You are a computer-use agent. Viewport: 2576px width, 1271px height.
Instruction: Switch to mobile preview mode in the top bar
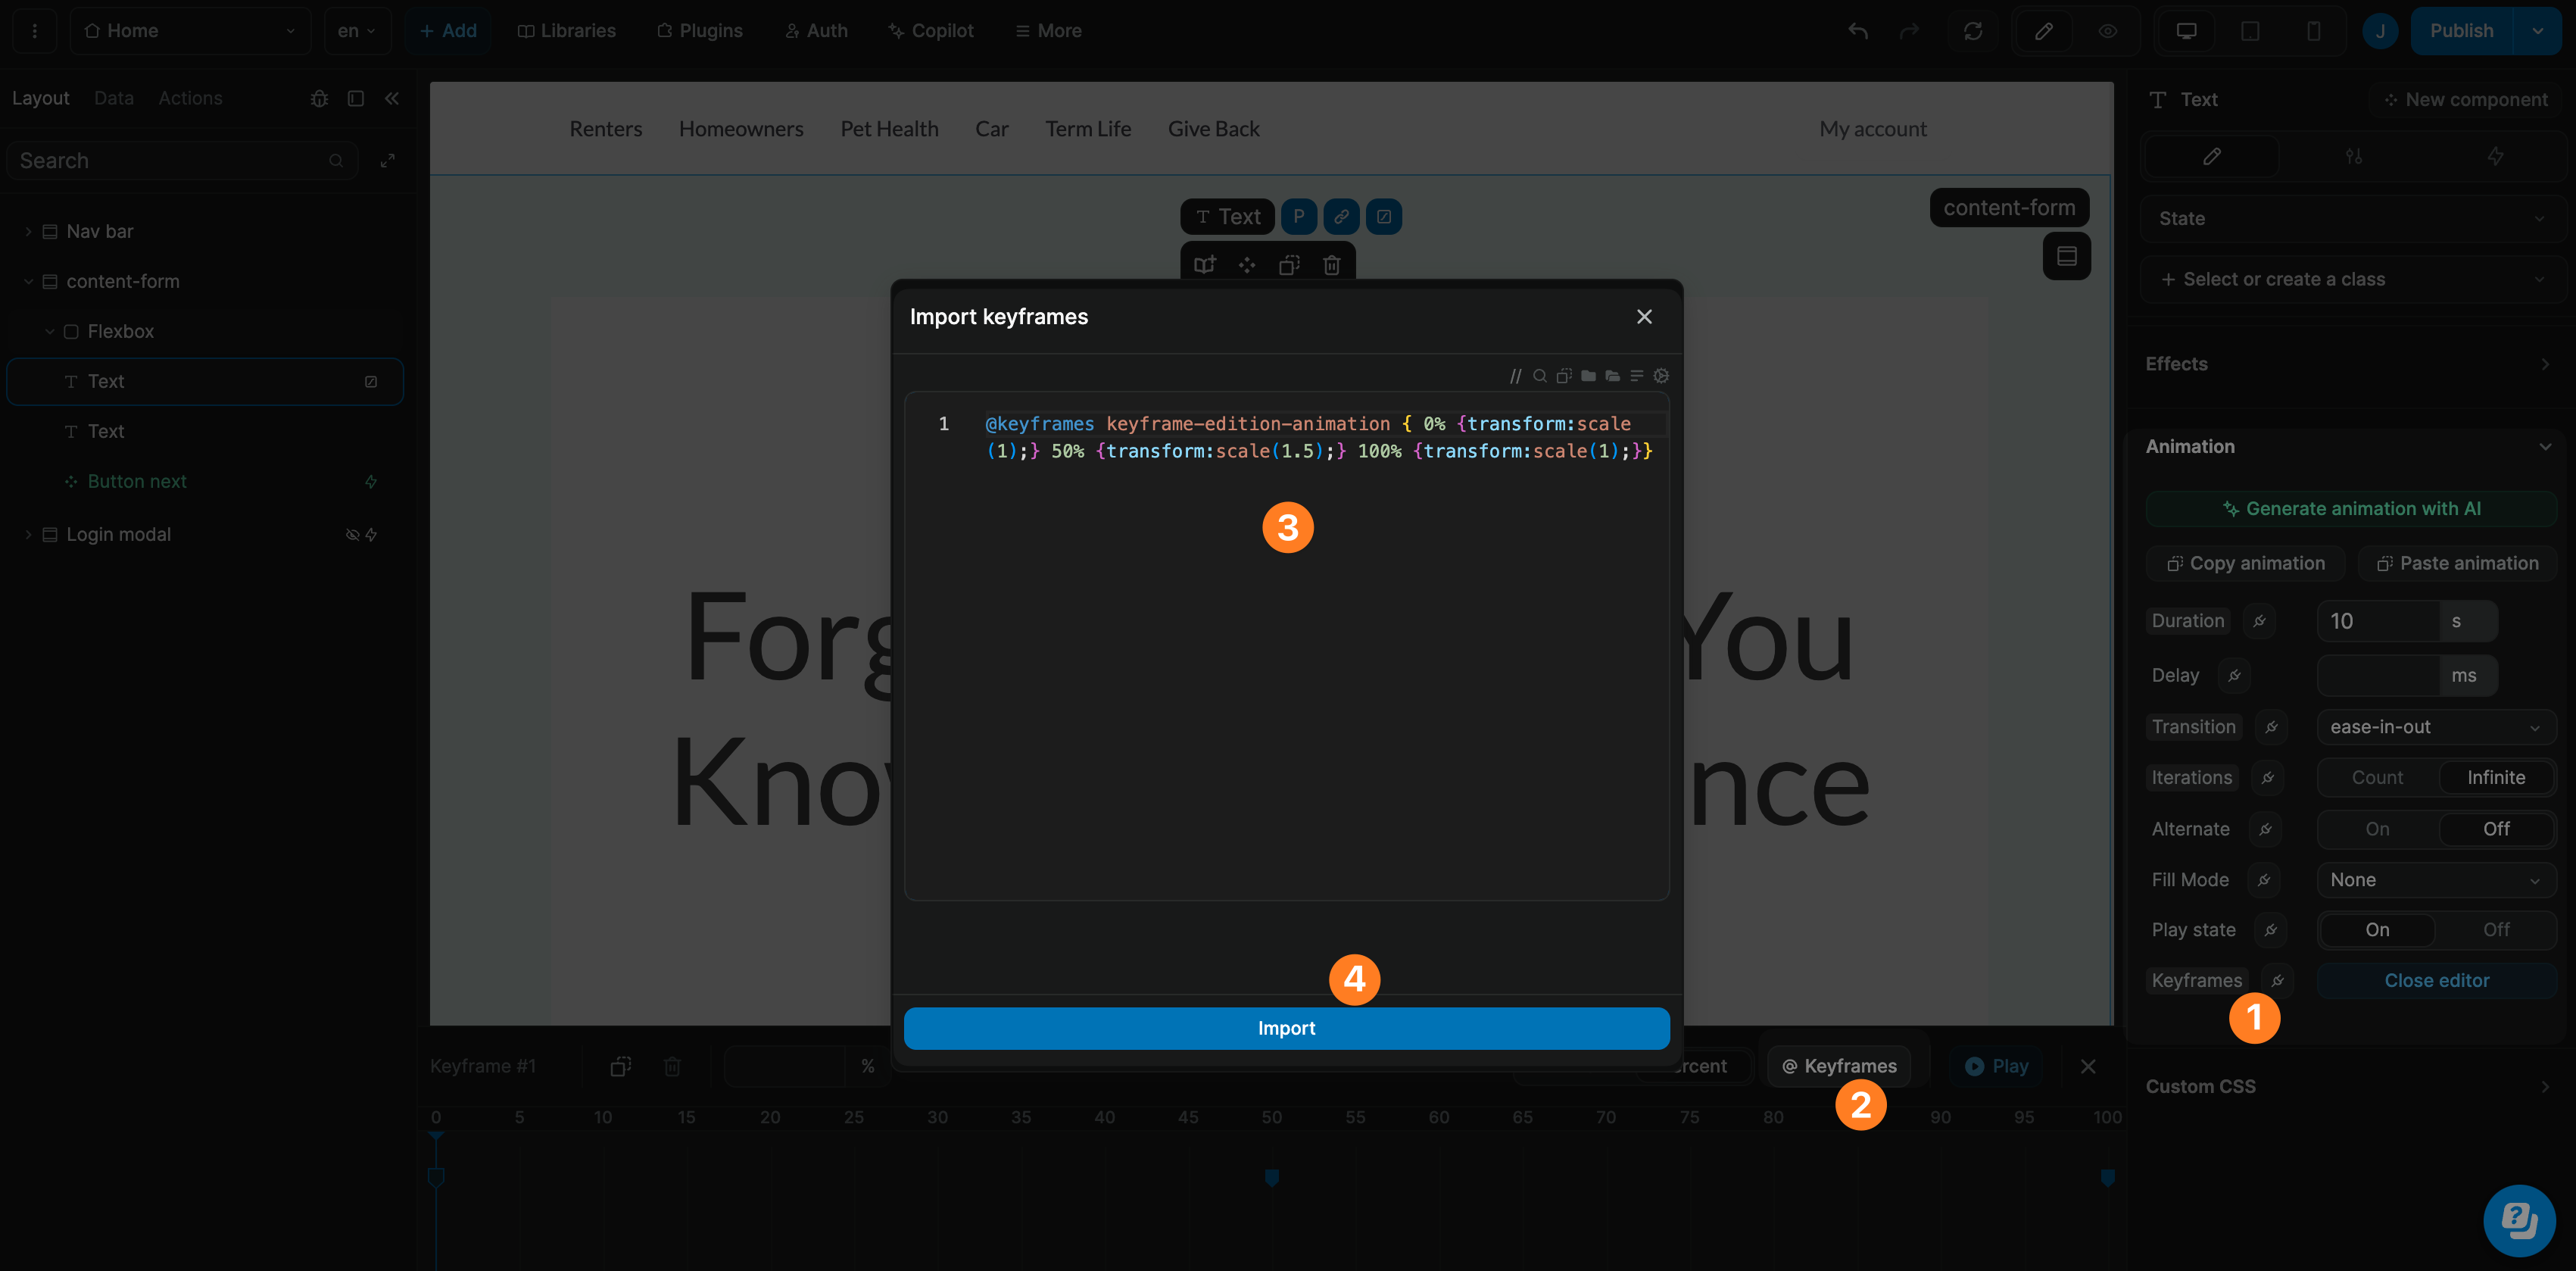click(2313, 30)
